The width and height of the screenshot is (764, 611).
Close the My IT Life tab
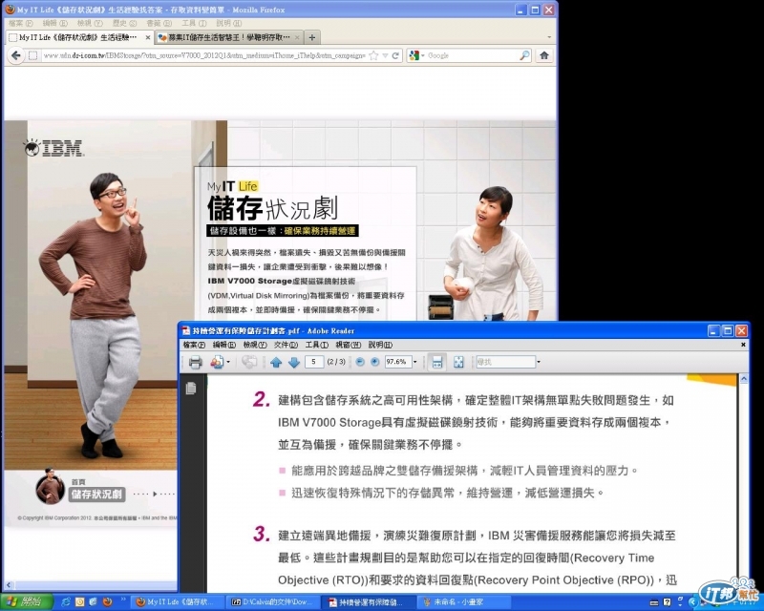pyautogui.click(x=148, y=37)
